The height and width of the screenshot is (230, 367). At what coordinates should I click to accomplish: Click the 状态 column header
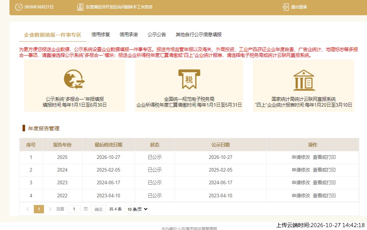(x=155, y=145)
